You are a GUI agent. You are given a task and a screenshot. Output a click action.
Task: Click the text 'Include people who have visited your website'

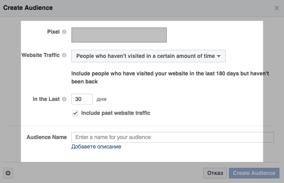(129, 74)
